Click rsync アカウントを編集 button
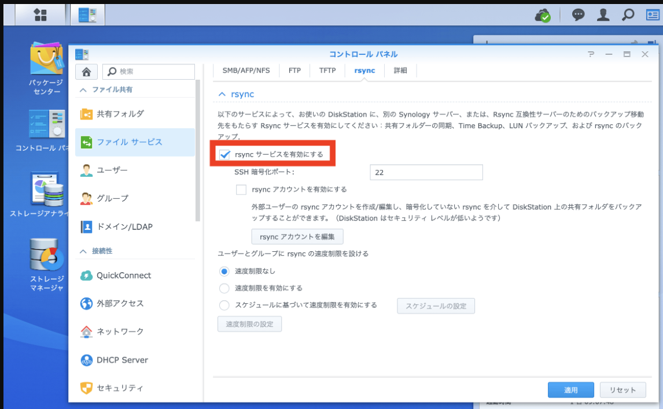 click(x=297, y=237)
